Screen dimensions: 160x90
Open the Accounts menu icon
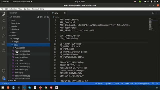click(3, 71)
